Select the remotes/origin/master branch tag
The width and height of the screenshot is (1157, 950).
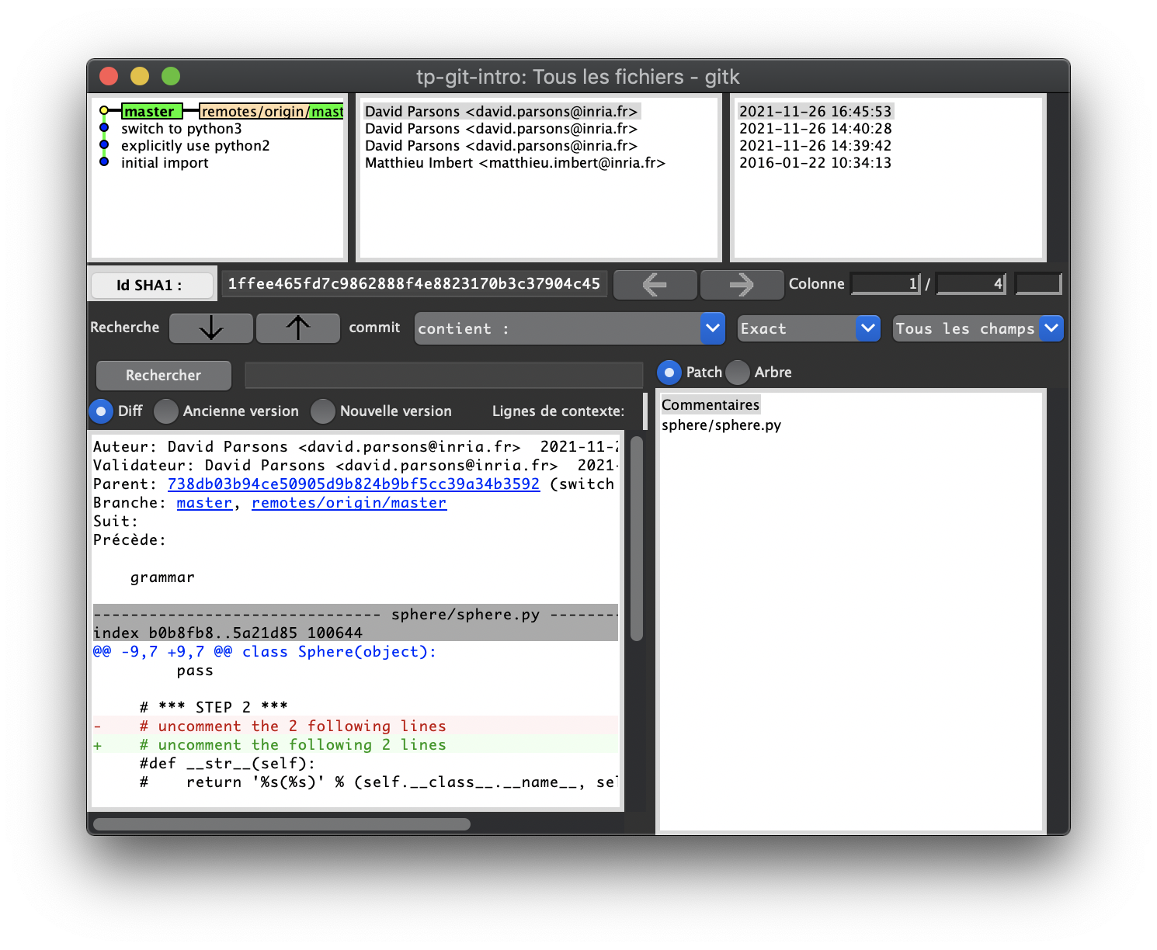tap(271, 112)
